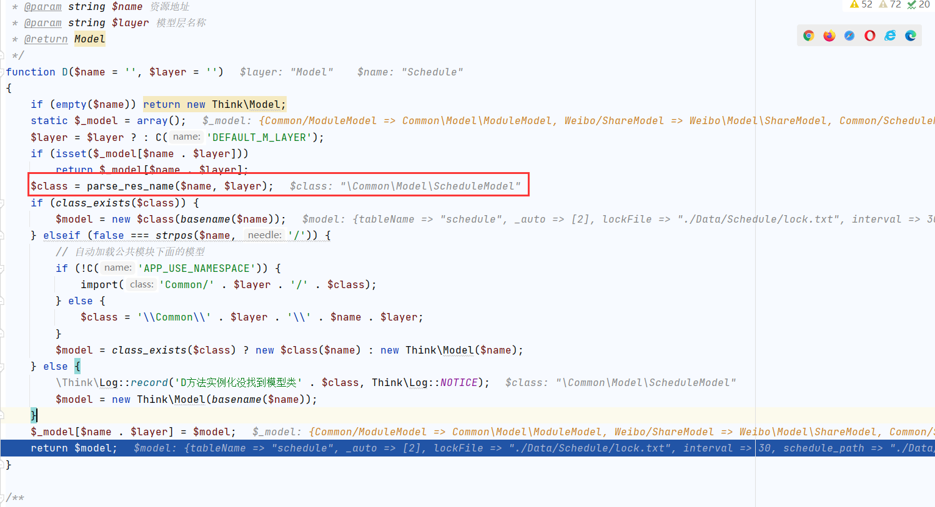The image size is (935, 507).
Task: Click inline debug value $name: "Schedule"
Action: point(410,72)
